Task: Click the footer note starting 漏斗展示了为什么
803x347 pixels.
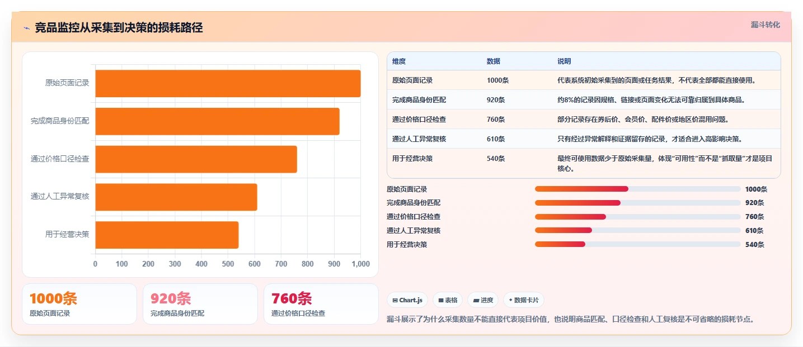Action: [x=571, y=320]
